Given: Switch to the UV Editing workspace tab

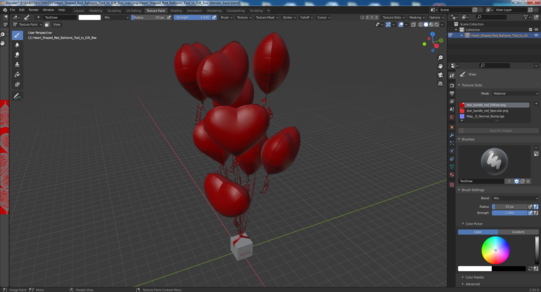Looking at the screenshot, I should click(134, 11).
